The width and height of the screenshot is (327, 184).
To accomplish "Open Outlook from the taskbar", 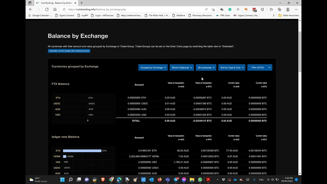I will coord(151,180).
